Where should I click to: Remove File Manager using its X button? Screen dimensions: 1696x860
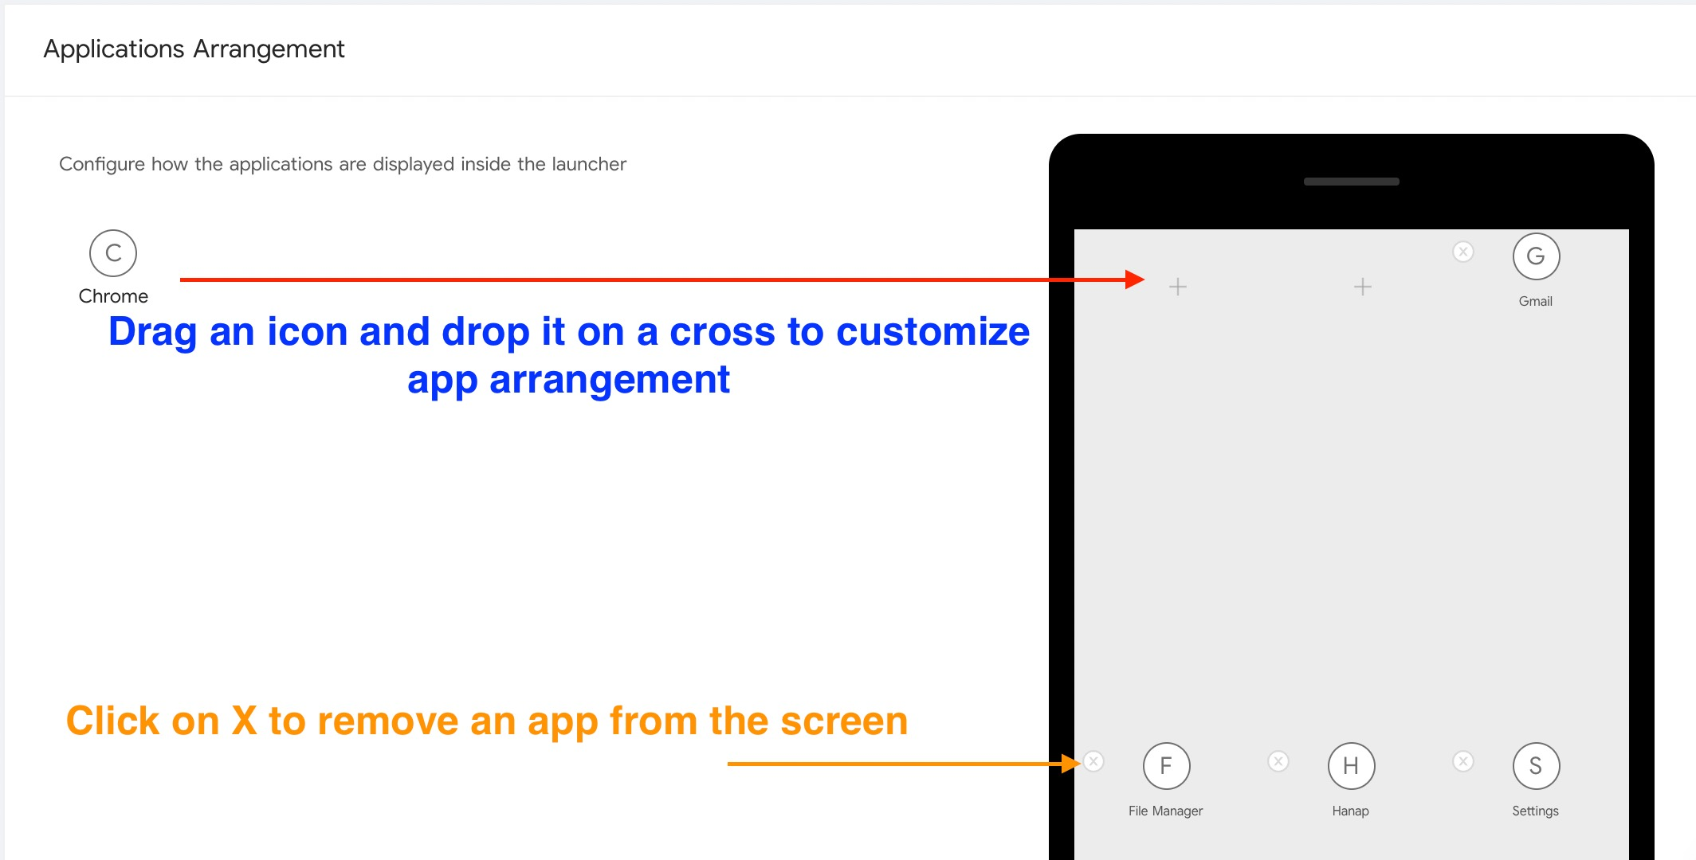[1093, 761]
